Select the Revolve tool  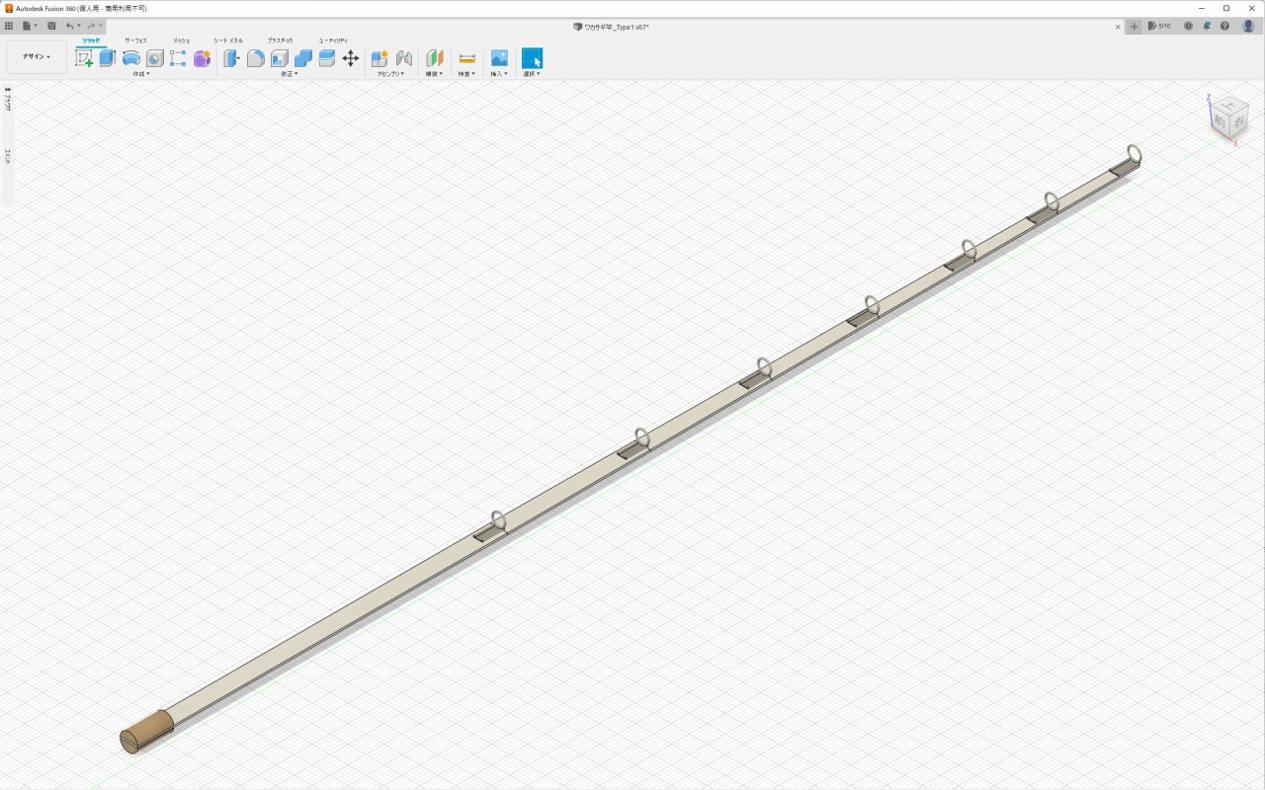(130, 58)
